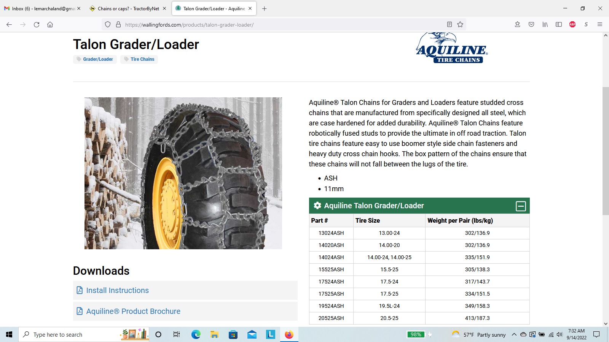Switch to Chains or caps TractorByNet tab
Screen dimensions: 609x342
pos(128,8)
